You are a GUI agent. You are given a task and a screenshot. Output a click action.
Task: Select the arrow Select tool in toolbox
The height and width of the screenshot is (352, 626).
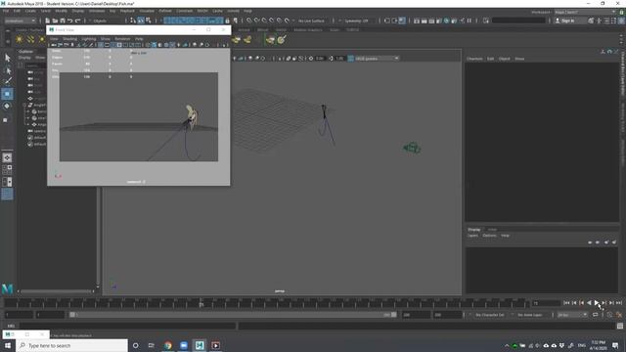7,58
